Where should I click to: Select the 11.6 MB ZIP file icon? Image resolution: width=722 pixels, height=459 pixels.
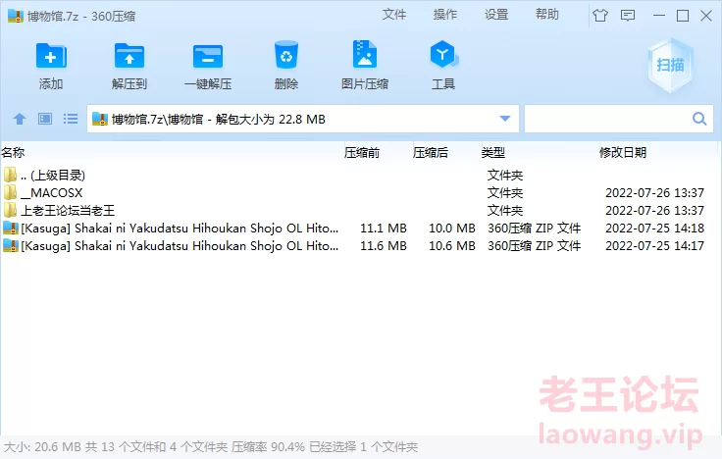(10, 245)
